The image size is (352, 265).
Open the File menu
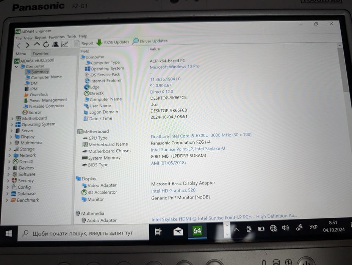[x=19, y=38]
